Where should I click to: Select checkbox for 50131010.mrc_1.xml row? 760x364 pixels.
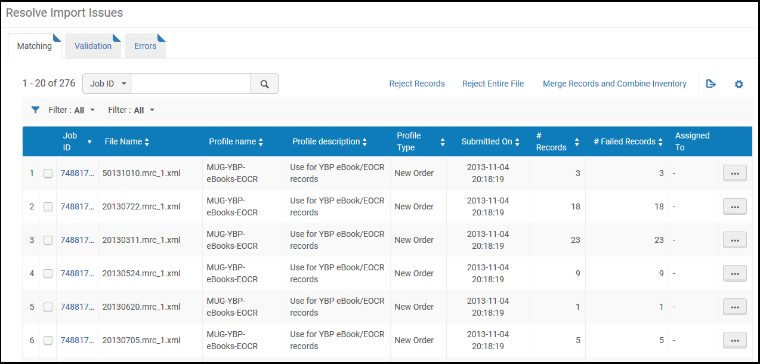pos(48,174)
